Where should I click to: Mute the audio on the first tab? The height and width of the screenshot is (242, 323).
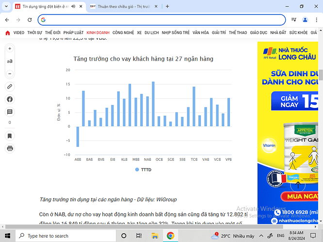point(73,7)
